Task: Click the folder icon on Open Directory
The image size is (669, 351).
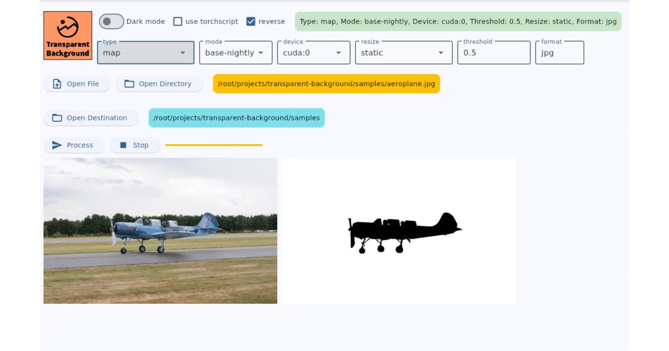Action: click(129, 84)
